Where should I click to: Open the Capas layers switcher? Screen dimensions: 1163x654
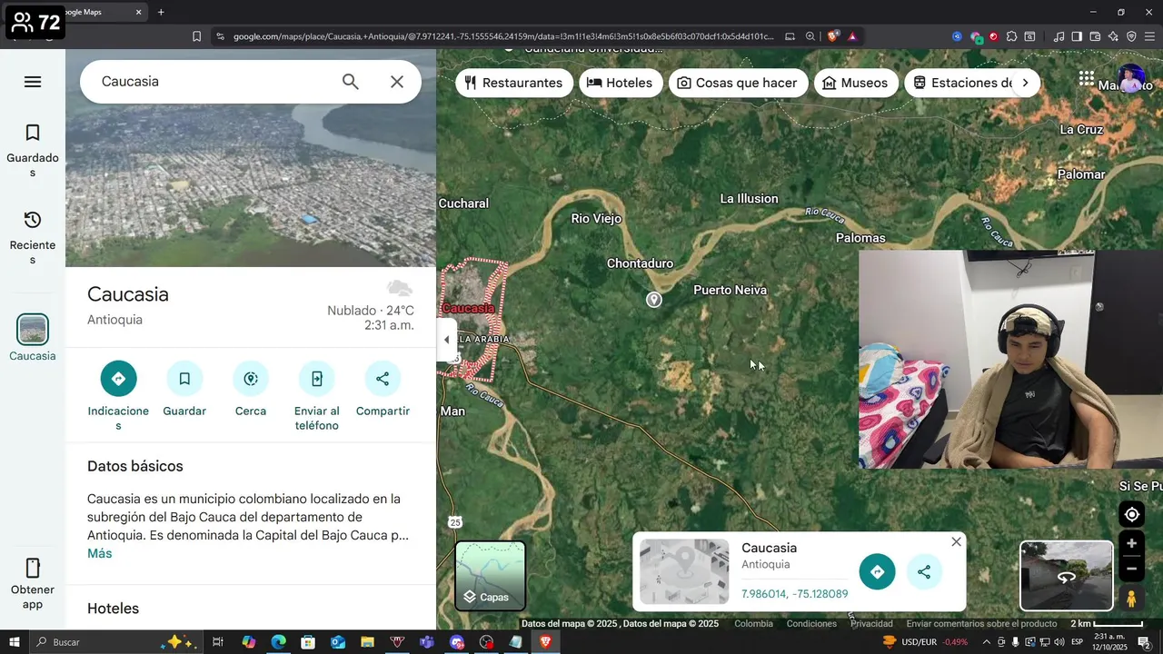(x=491, y=576)
